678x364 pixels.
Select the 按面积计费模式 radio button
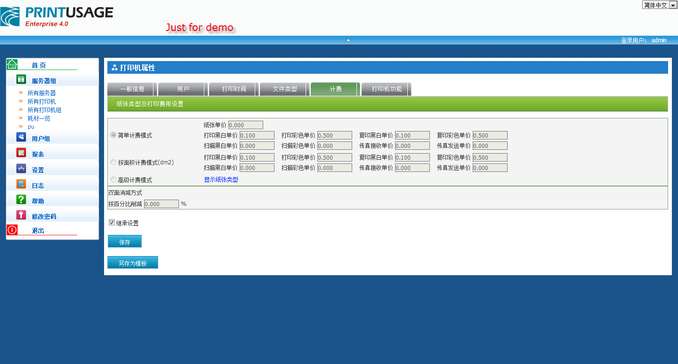(x=113, y=162)
